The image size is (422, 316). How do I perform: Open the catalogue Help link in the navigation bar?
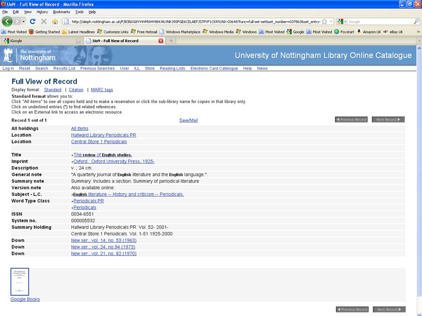247,68
